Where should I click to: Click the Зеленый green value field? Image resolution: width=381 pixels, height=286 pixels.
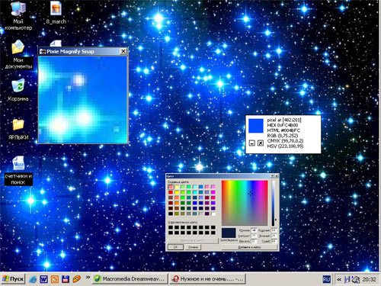pos(274,236)
